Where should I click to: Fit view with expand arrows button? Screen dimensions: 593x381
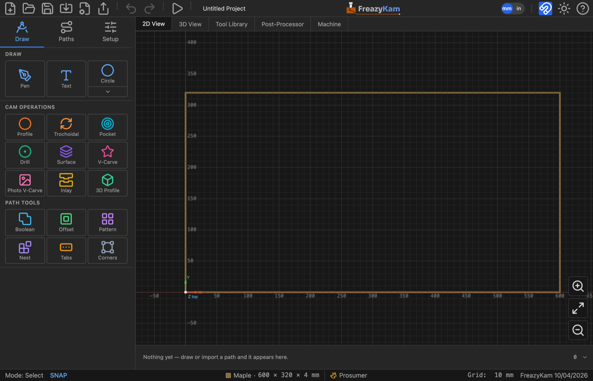[578, 308]
